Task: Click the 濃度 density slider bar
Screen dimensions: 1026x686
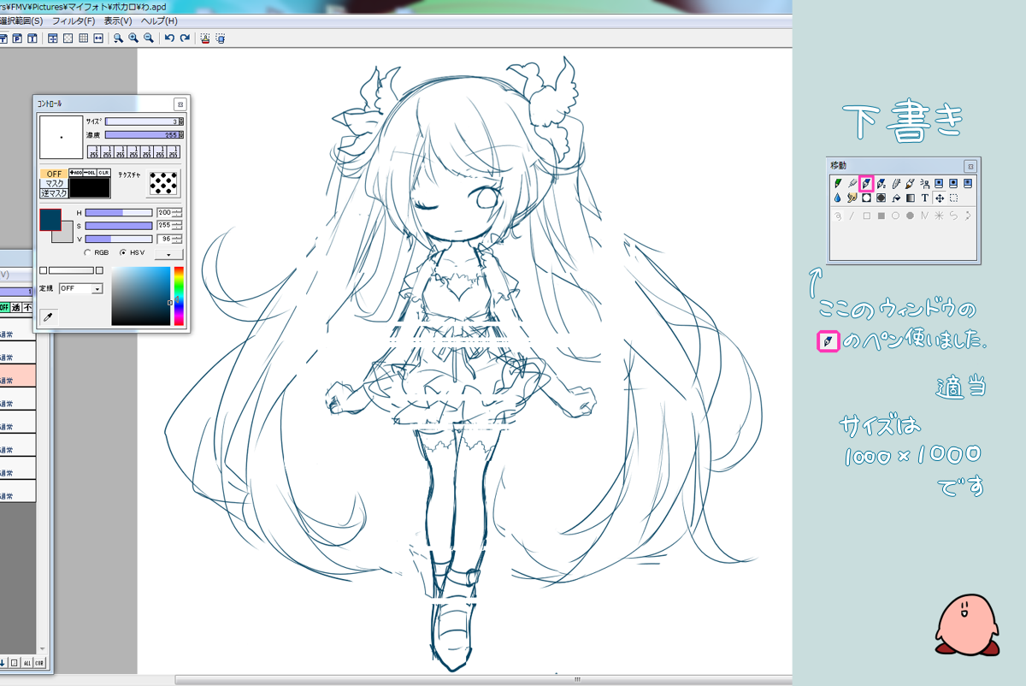Action: (x=141, y=135)
